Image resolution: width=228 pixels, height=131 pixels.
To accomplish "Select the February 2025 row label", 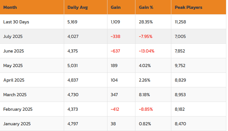I will click(x=18, y=109).
